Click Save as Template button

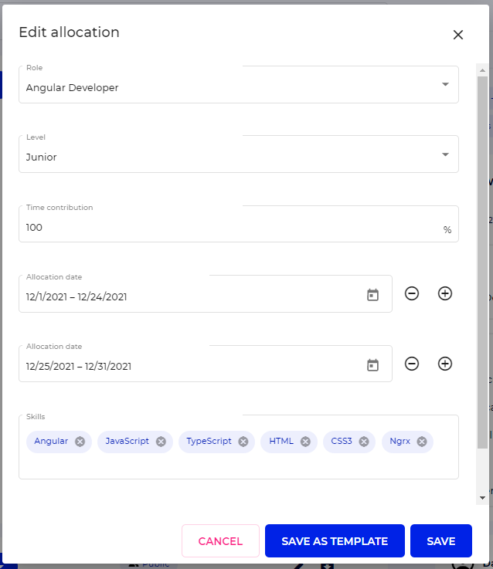[x=335, y=540]
